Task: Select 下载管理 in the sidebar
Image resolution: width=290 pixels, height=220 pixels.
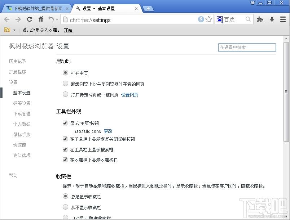Action: click(22, 113)
